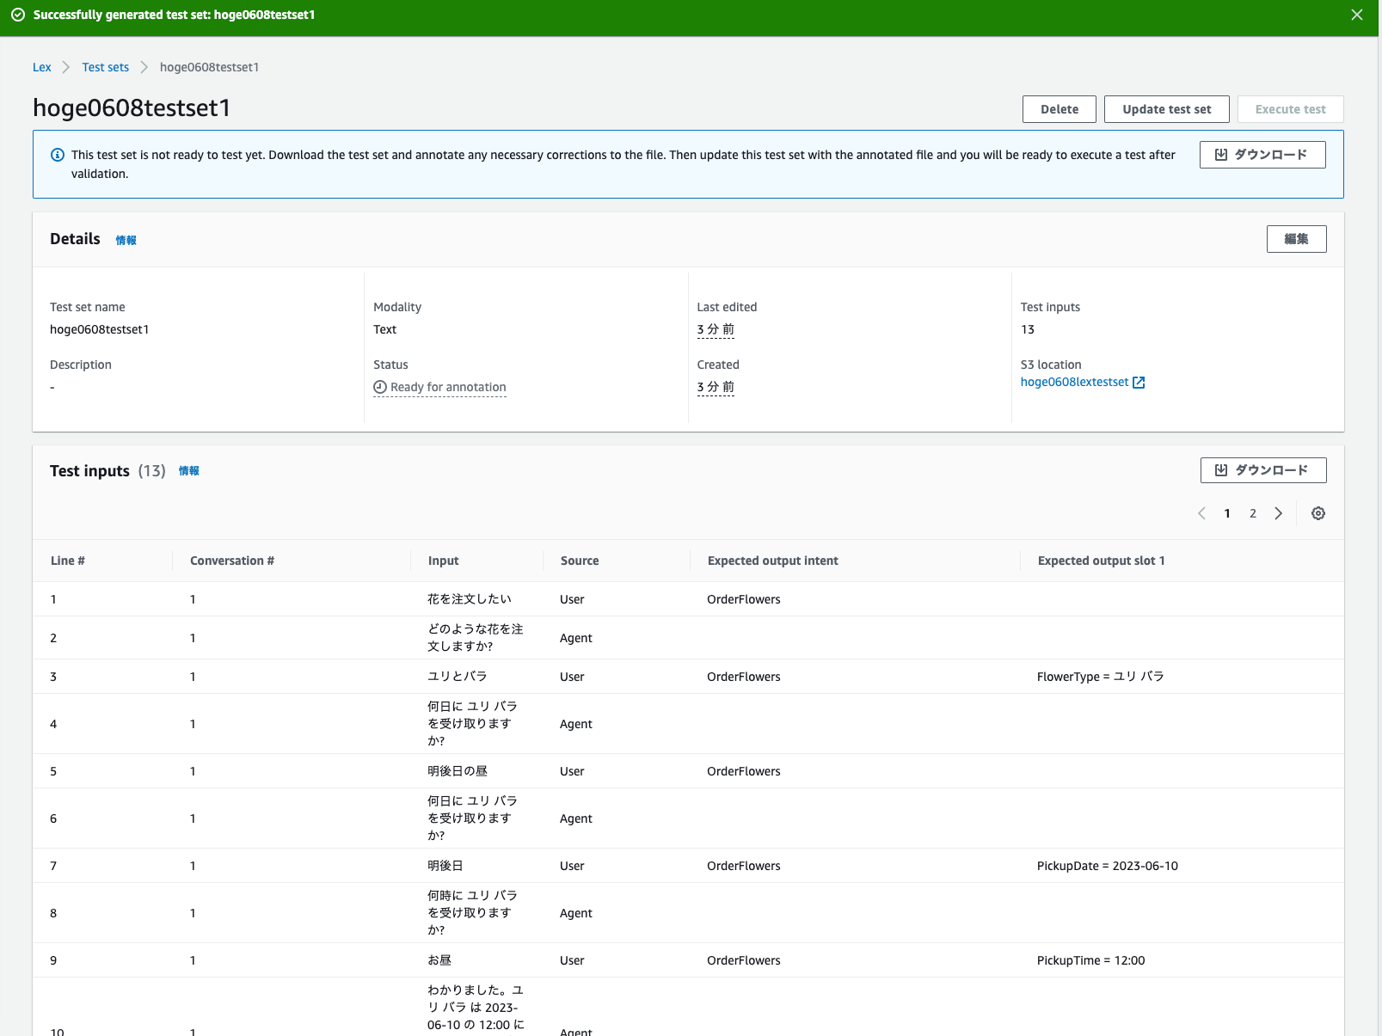Click the download icon above Test inputs table

[1222, 470]
